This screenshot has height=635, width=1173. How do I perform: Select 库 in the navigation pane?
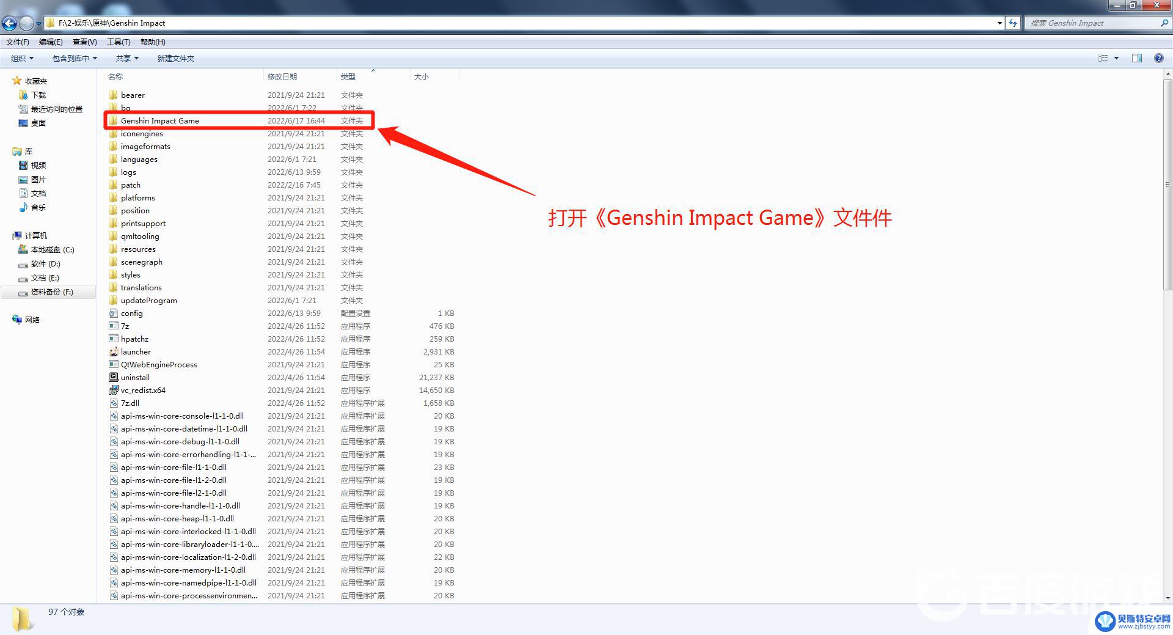click(23, 152)
